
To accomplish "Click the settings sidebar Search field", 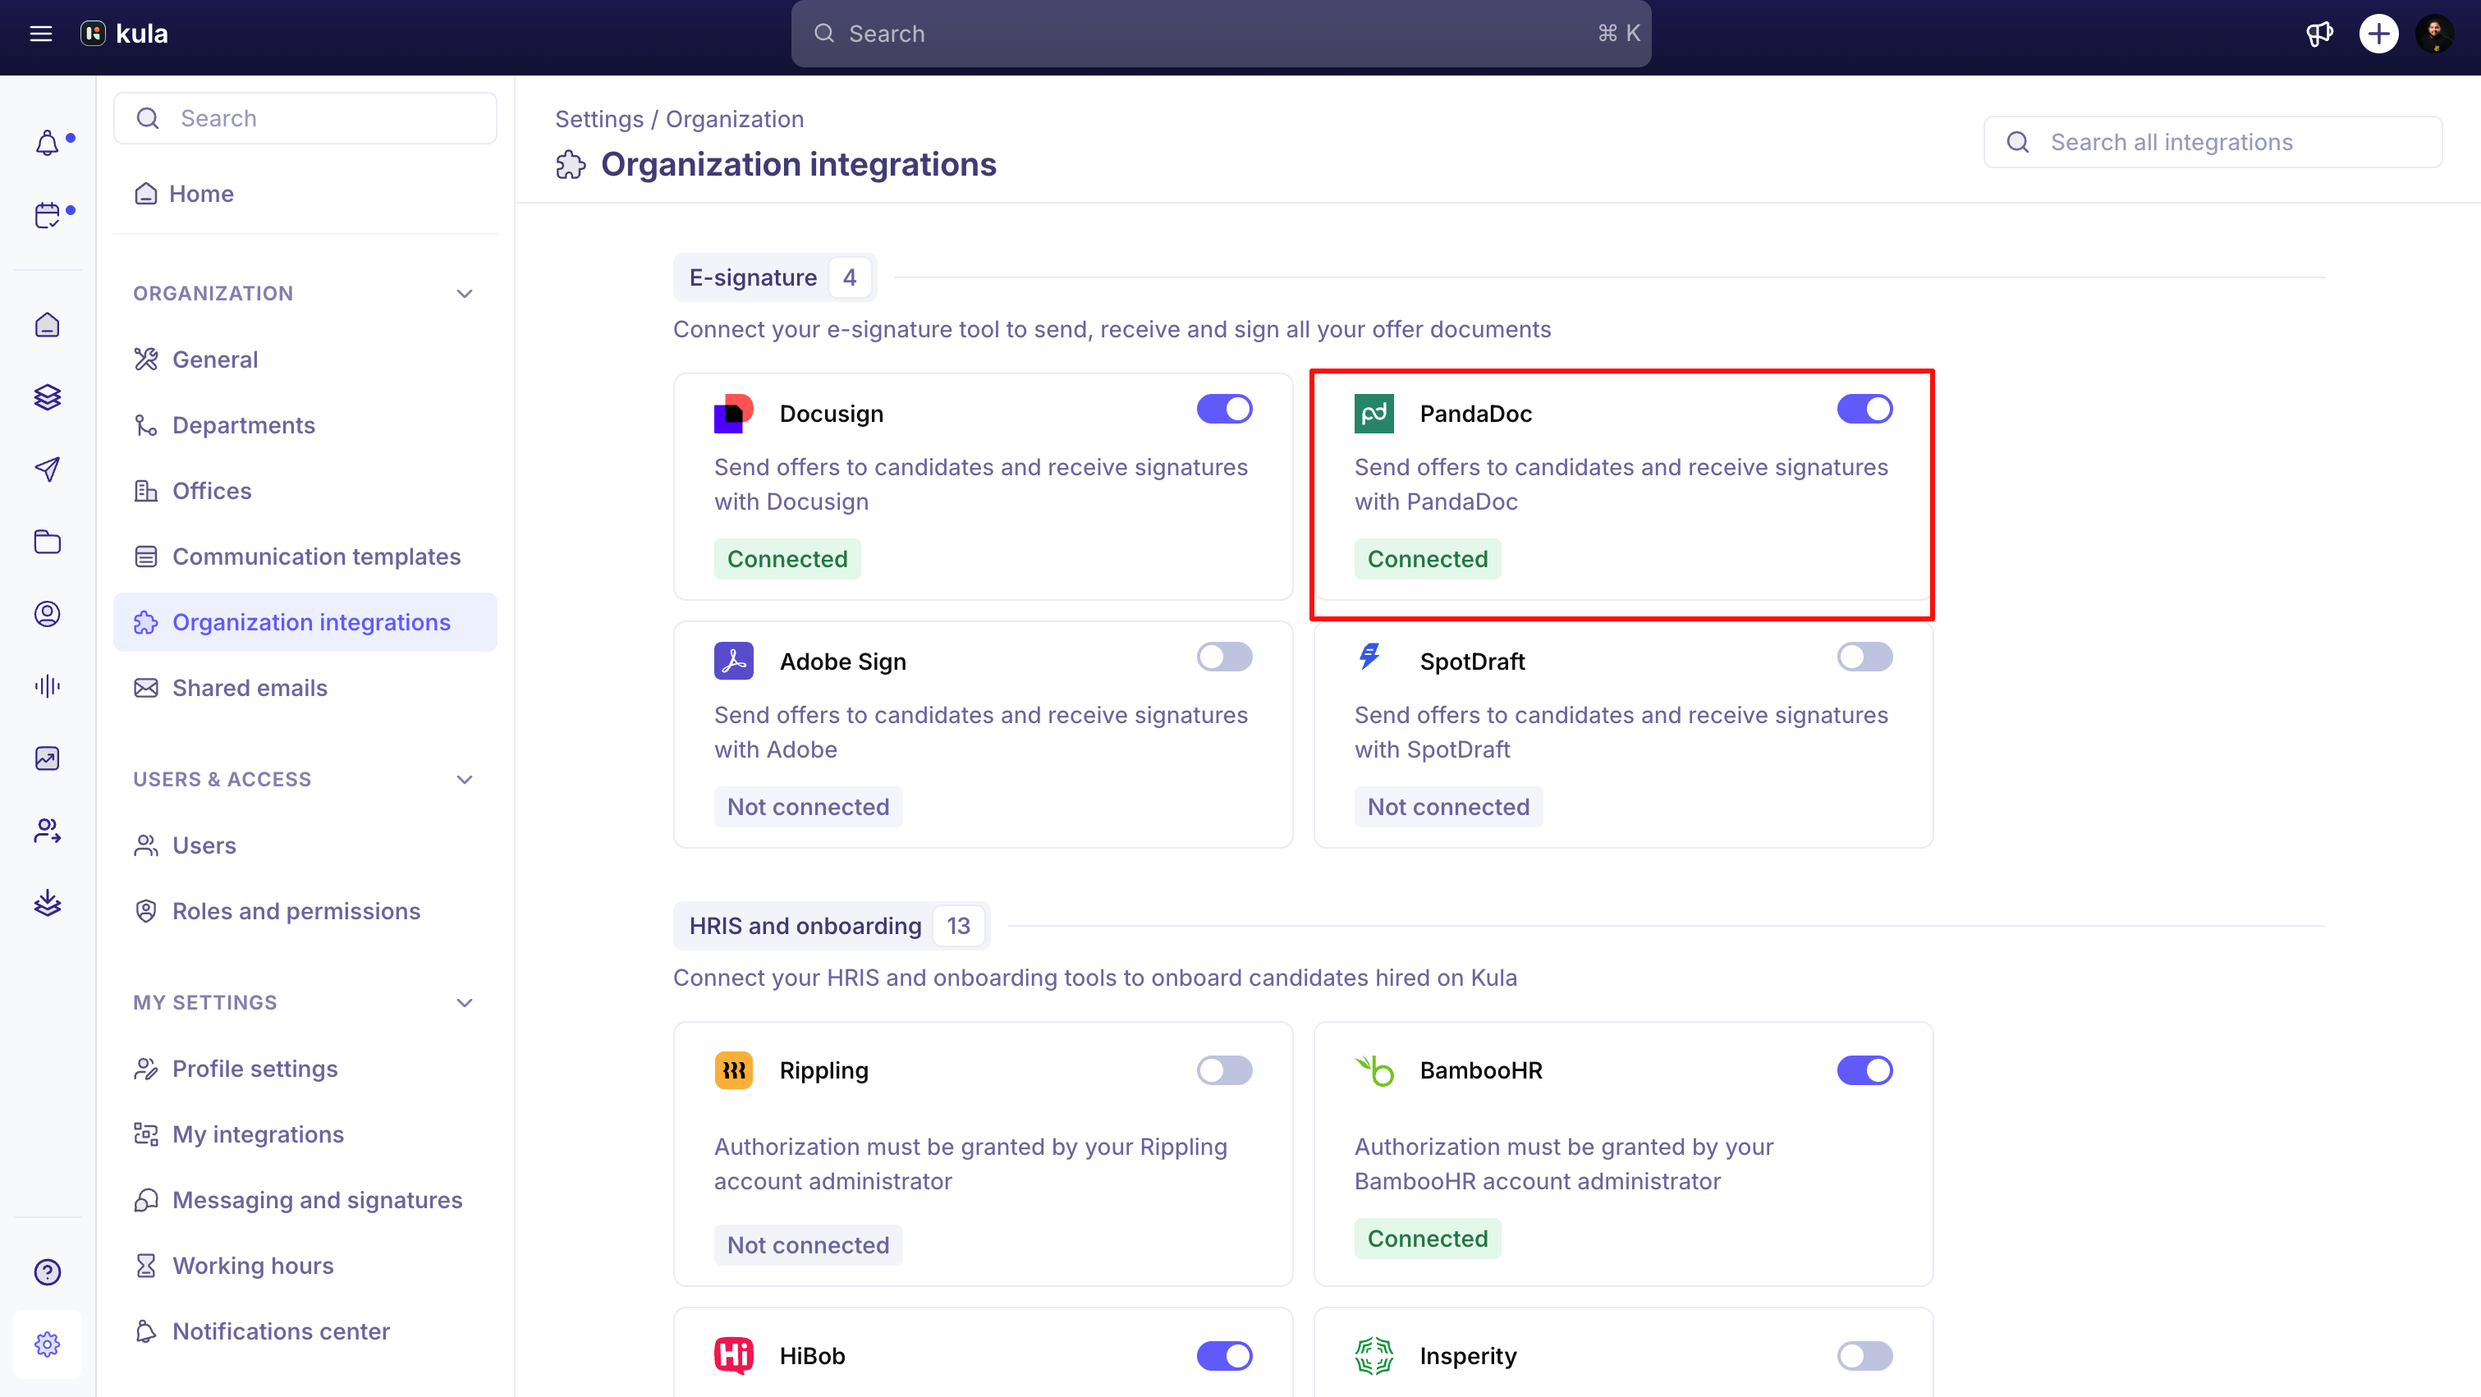I will point(305,118).
